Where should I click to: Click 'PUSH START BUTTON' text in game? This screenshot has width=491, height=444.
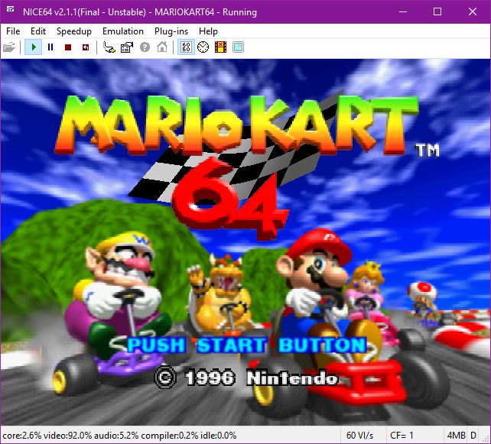pos(247,345)
